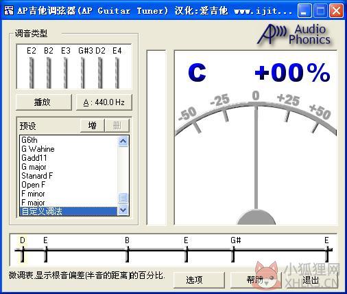
Task: Open the A: 440.0 Hz reference setting
Action: [104, 102]
